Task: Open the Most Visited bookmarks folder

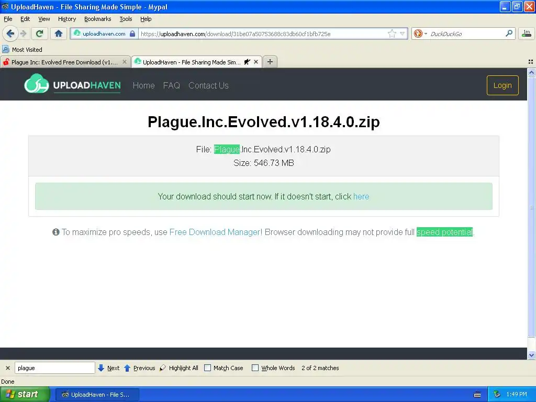Action: pos(22,50)
